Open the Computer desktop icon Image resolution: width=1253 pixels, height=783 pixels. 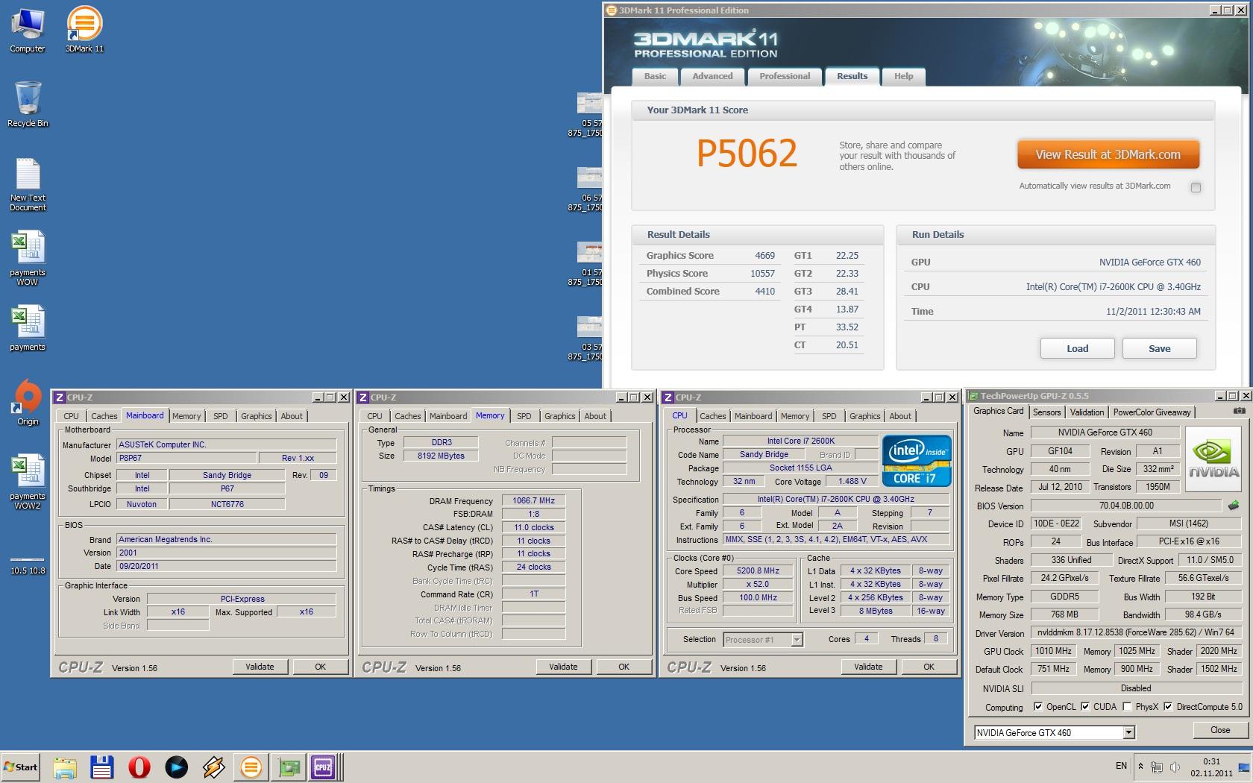pos(28,30)
